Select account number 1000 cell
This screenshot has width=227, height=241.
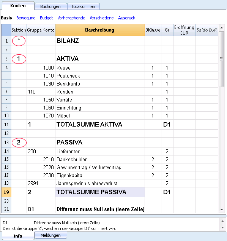[49, 68]
